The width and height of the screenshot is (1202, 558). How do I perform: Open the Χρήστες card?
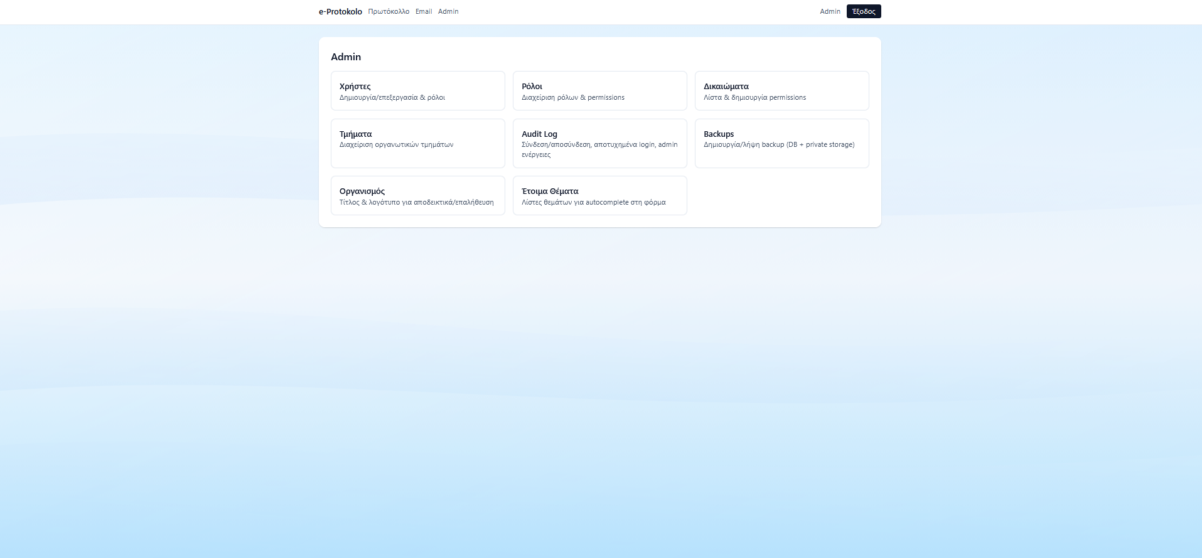coord(418,91)
